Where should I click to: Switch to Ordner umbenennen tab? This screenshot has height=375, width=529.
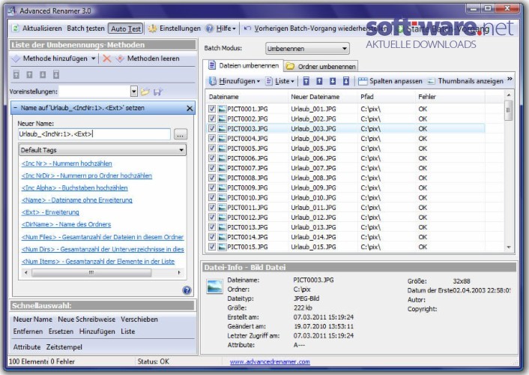(321, 67)
